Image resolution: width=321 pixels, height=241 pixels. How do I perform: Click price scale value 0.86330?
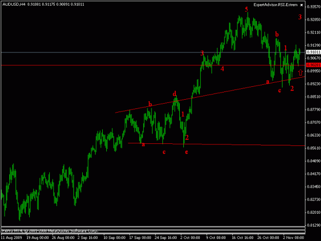click(x=314, y=135)
